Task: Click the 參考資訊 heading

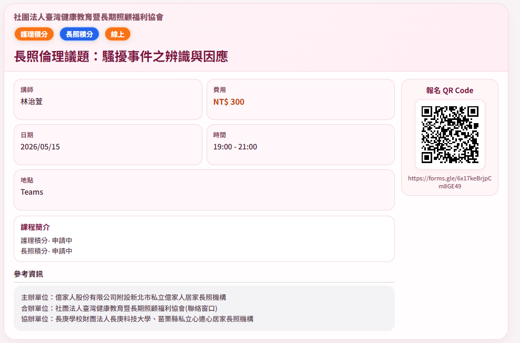Action: tap(28, 274)
